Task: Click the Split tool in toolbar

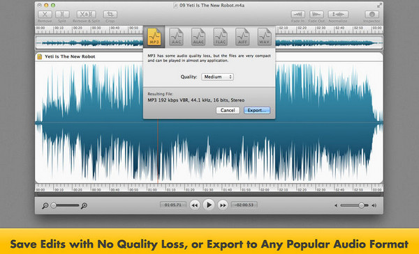Action: 62,15
